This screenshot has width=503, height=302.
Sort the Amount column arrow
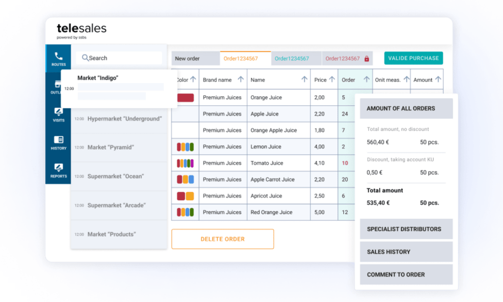point(438,80)
